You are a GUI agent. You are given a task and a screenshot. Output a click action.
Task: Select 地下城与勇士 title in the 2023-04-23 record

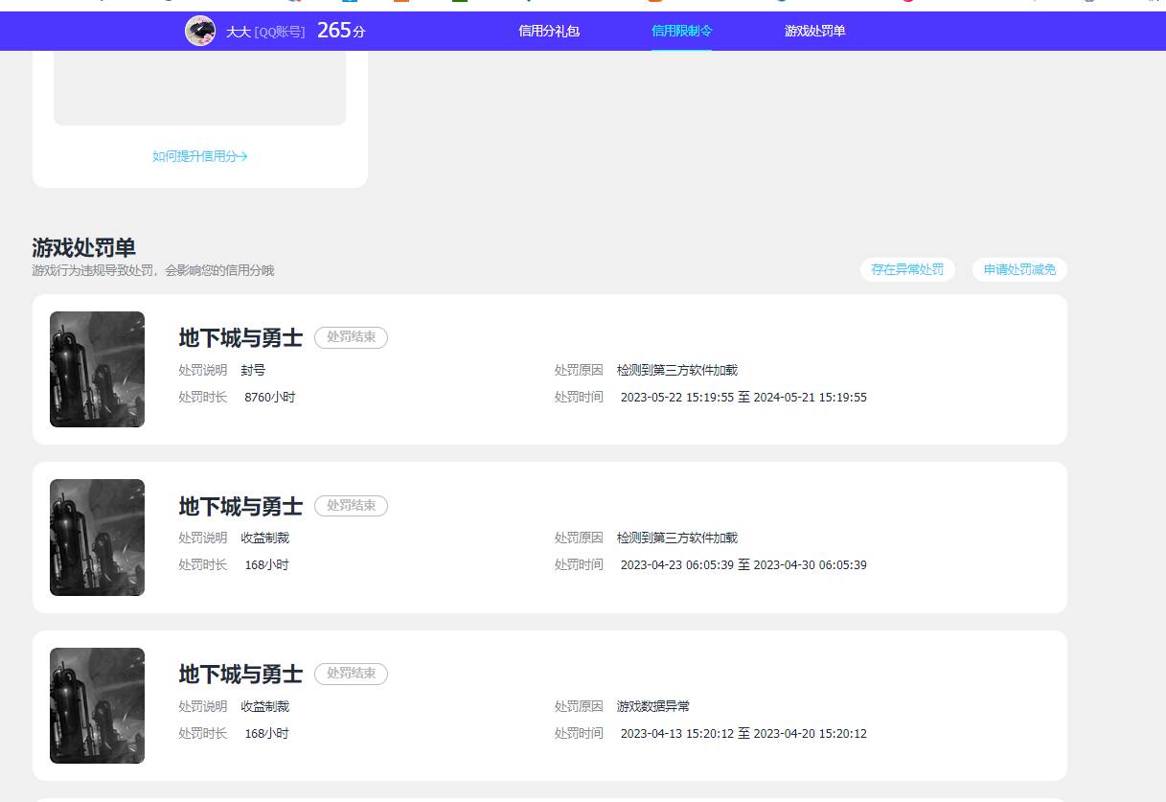[x=240, y=506]
